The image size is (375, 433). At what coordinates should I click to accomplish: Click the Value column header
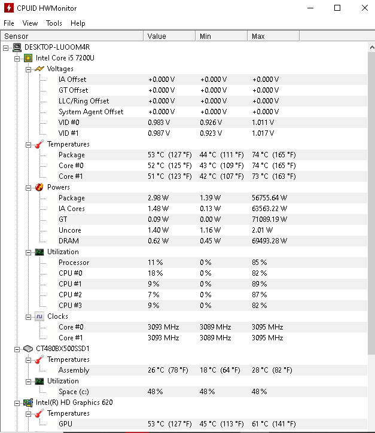click(x=169, y=36)
